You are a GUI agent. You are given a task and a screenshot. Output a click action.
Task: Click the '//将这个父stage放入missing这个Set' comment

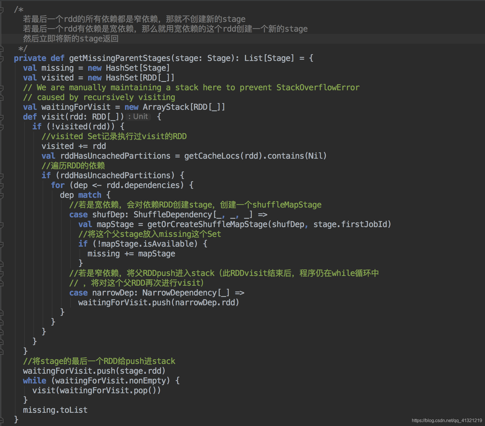point(150,234)
